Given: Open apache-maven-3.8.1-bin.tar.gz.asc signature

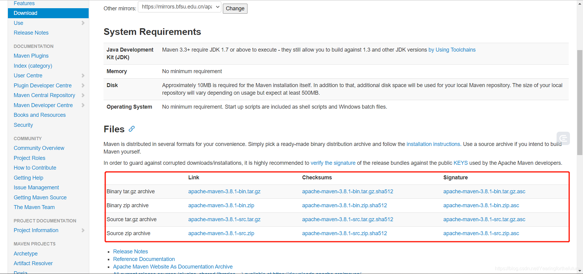Looking at the screenshot, I should 484,191.
